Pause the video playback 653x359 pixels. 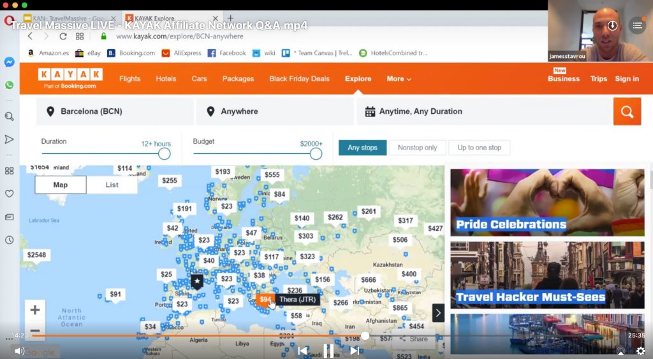tap(328, 351)
